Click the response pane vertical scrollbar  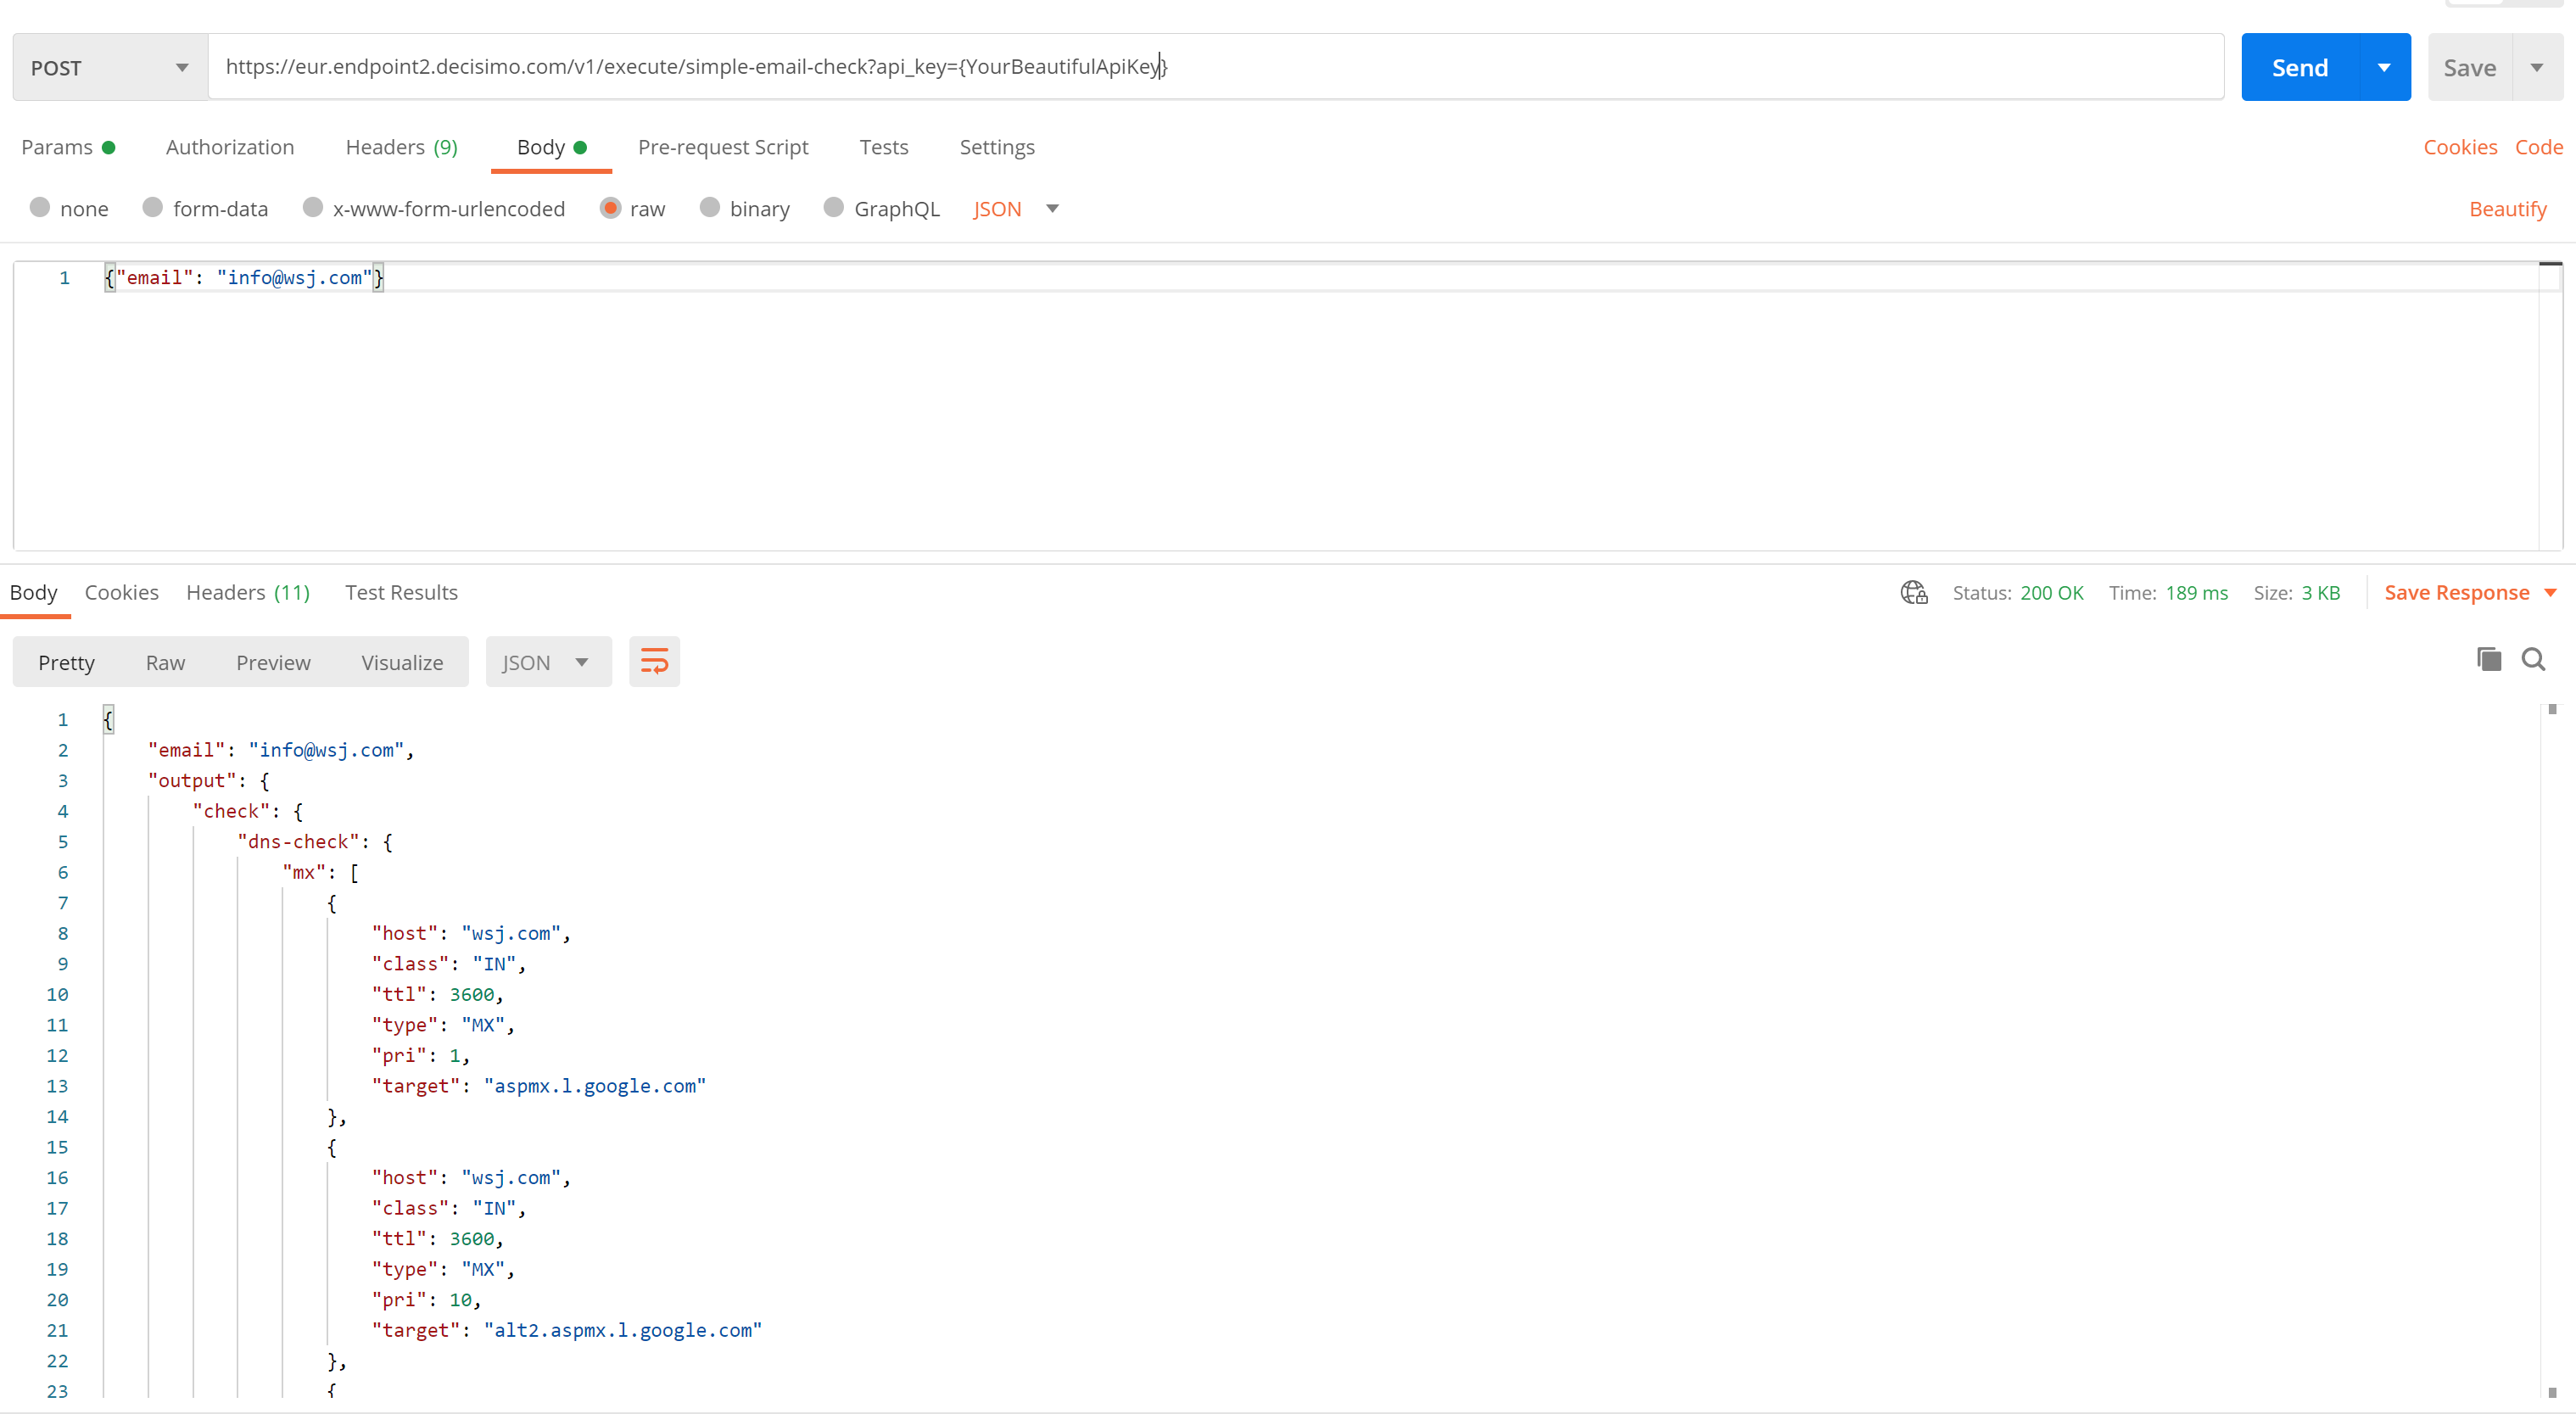[2552, 1050]
